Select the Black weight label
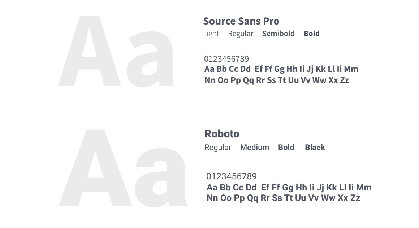 [315, 148]
